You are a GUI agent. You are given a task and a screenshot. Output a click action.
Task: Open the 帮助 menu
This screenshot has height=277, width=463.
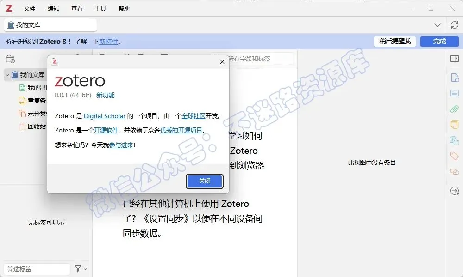click(124, 8)
